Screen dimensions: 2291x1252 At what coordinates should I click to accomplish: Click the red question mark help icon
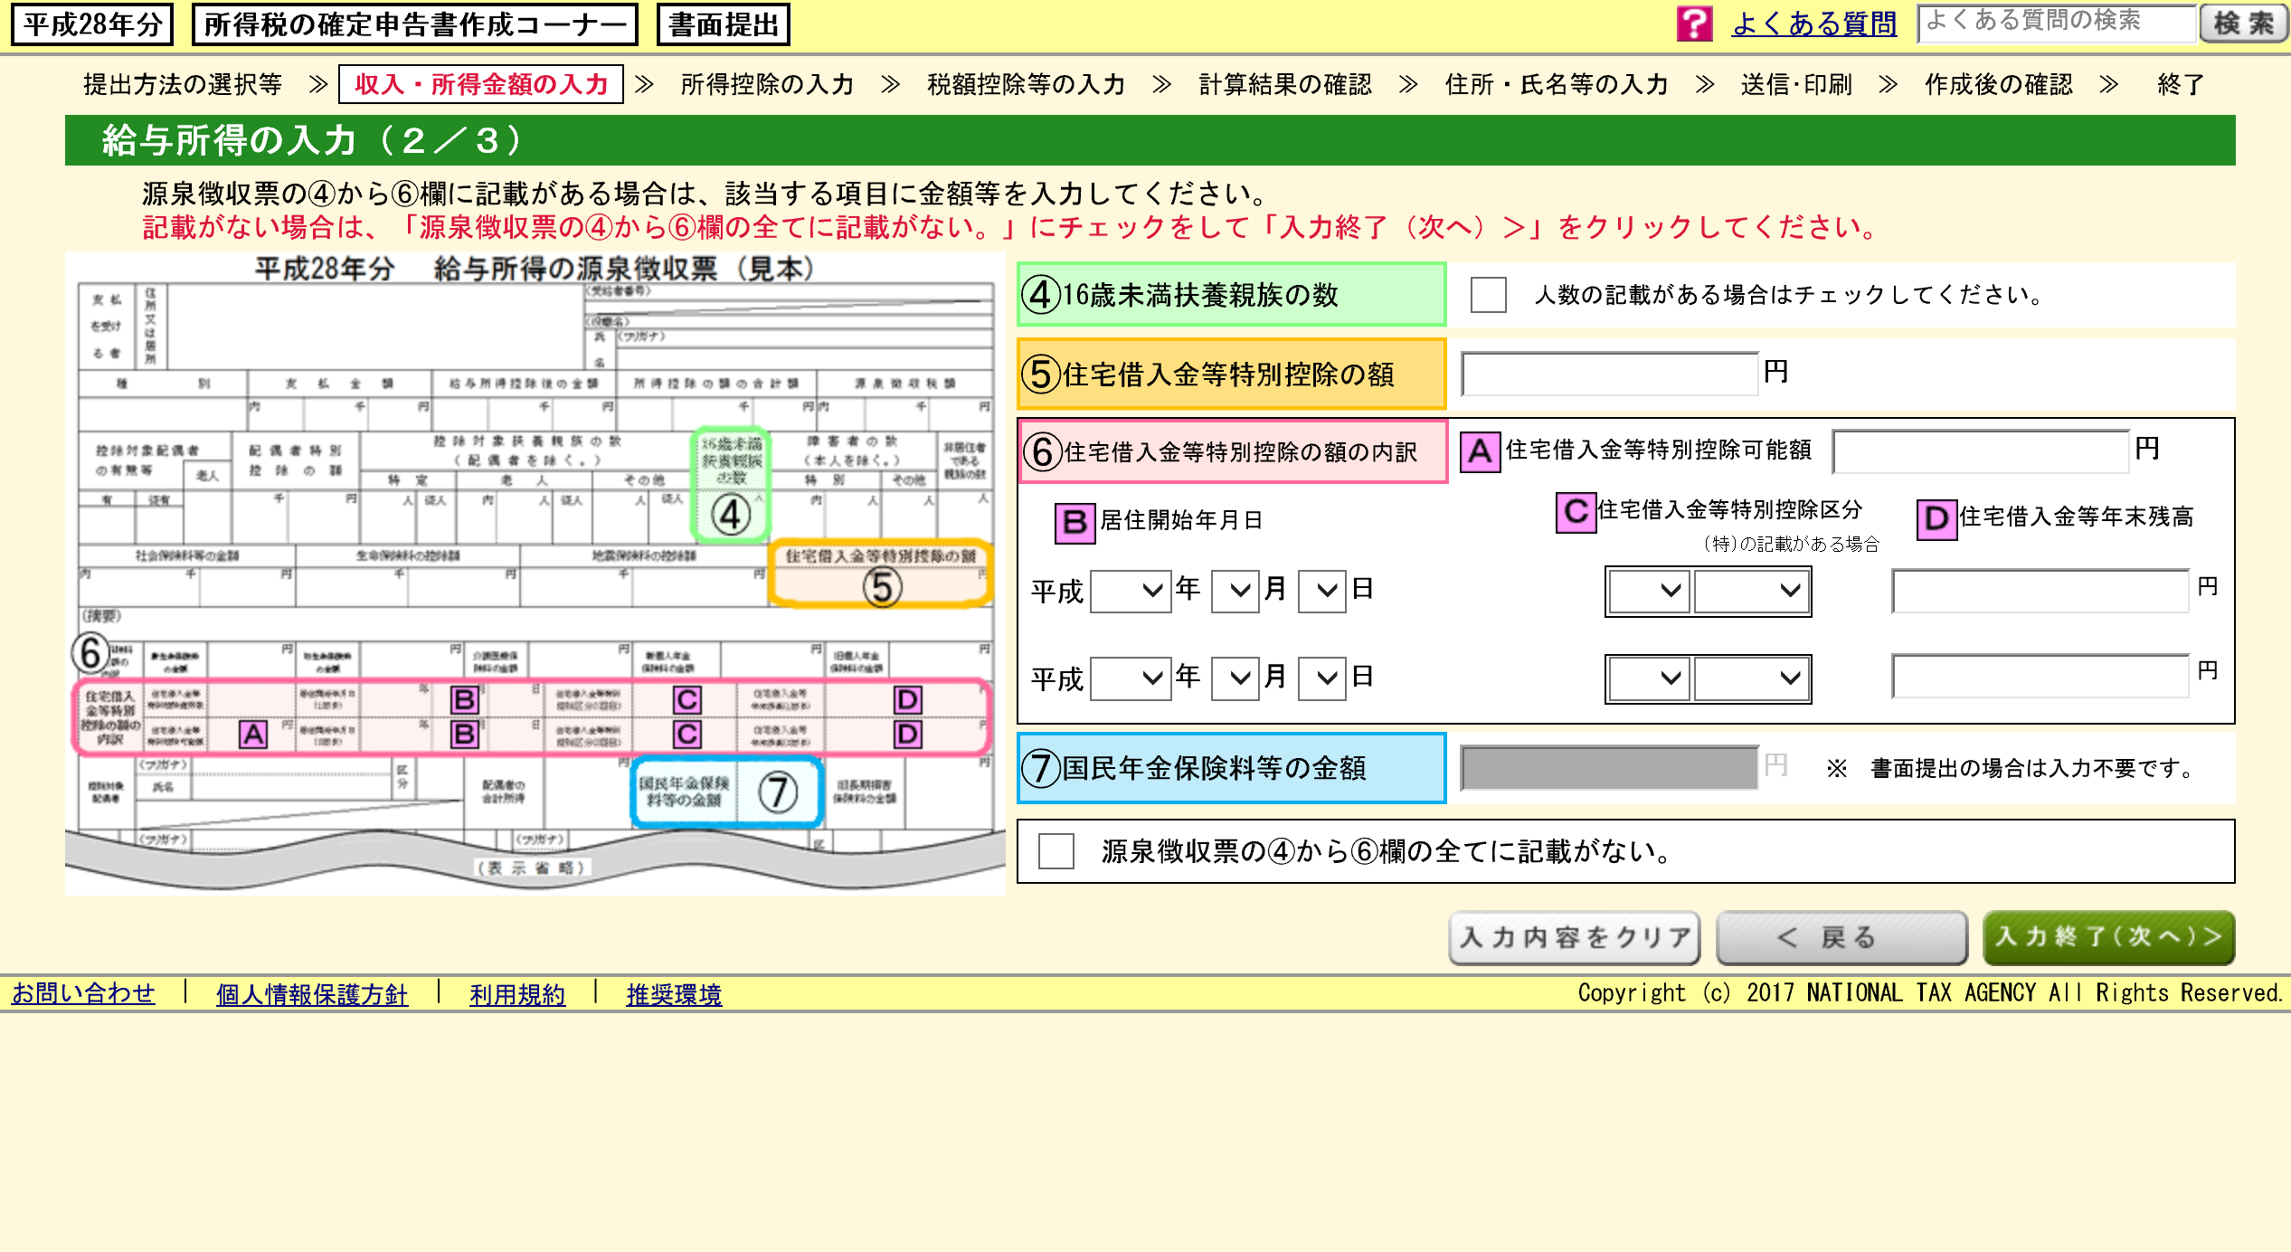coord(1694,24)
